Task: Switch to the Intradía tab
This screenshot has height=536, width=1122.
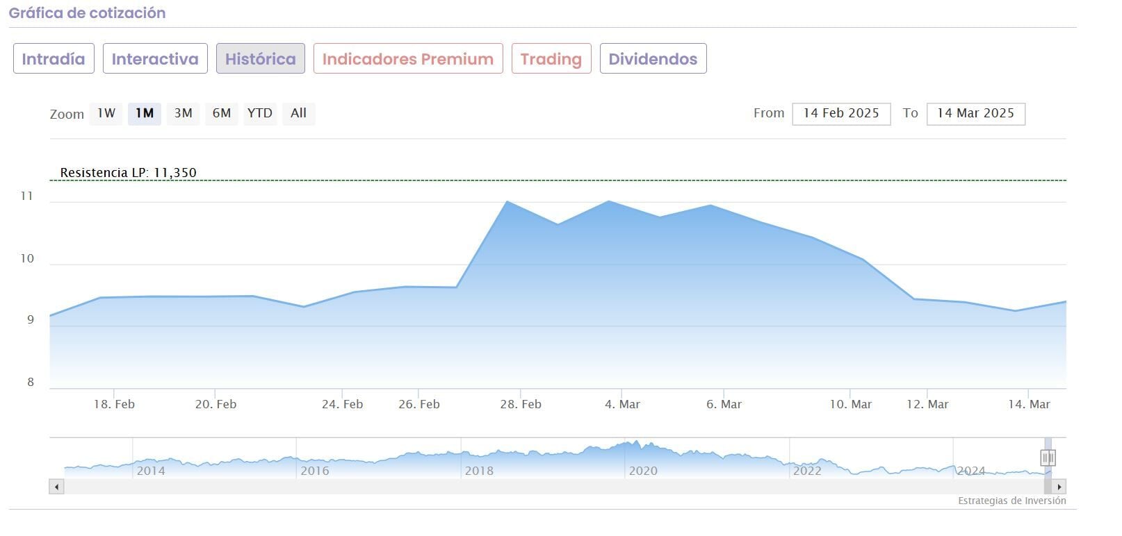Action: (x=54, y=59)
